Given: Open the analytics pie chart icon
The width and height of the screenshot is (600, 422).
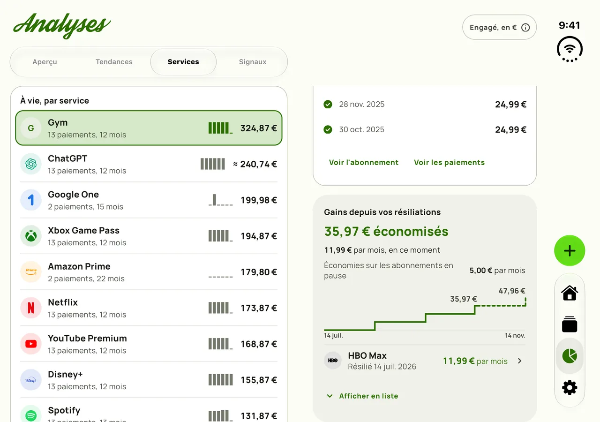Looking at the screenshot, I should point(570,356).
